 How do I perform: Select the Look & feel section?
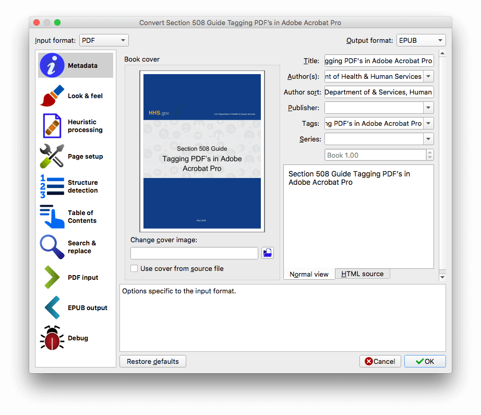pyautogui.click(x=75, y=96)
